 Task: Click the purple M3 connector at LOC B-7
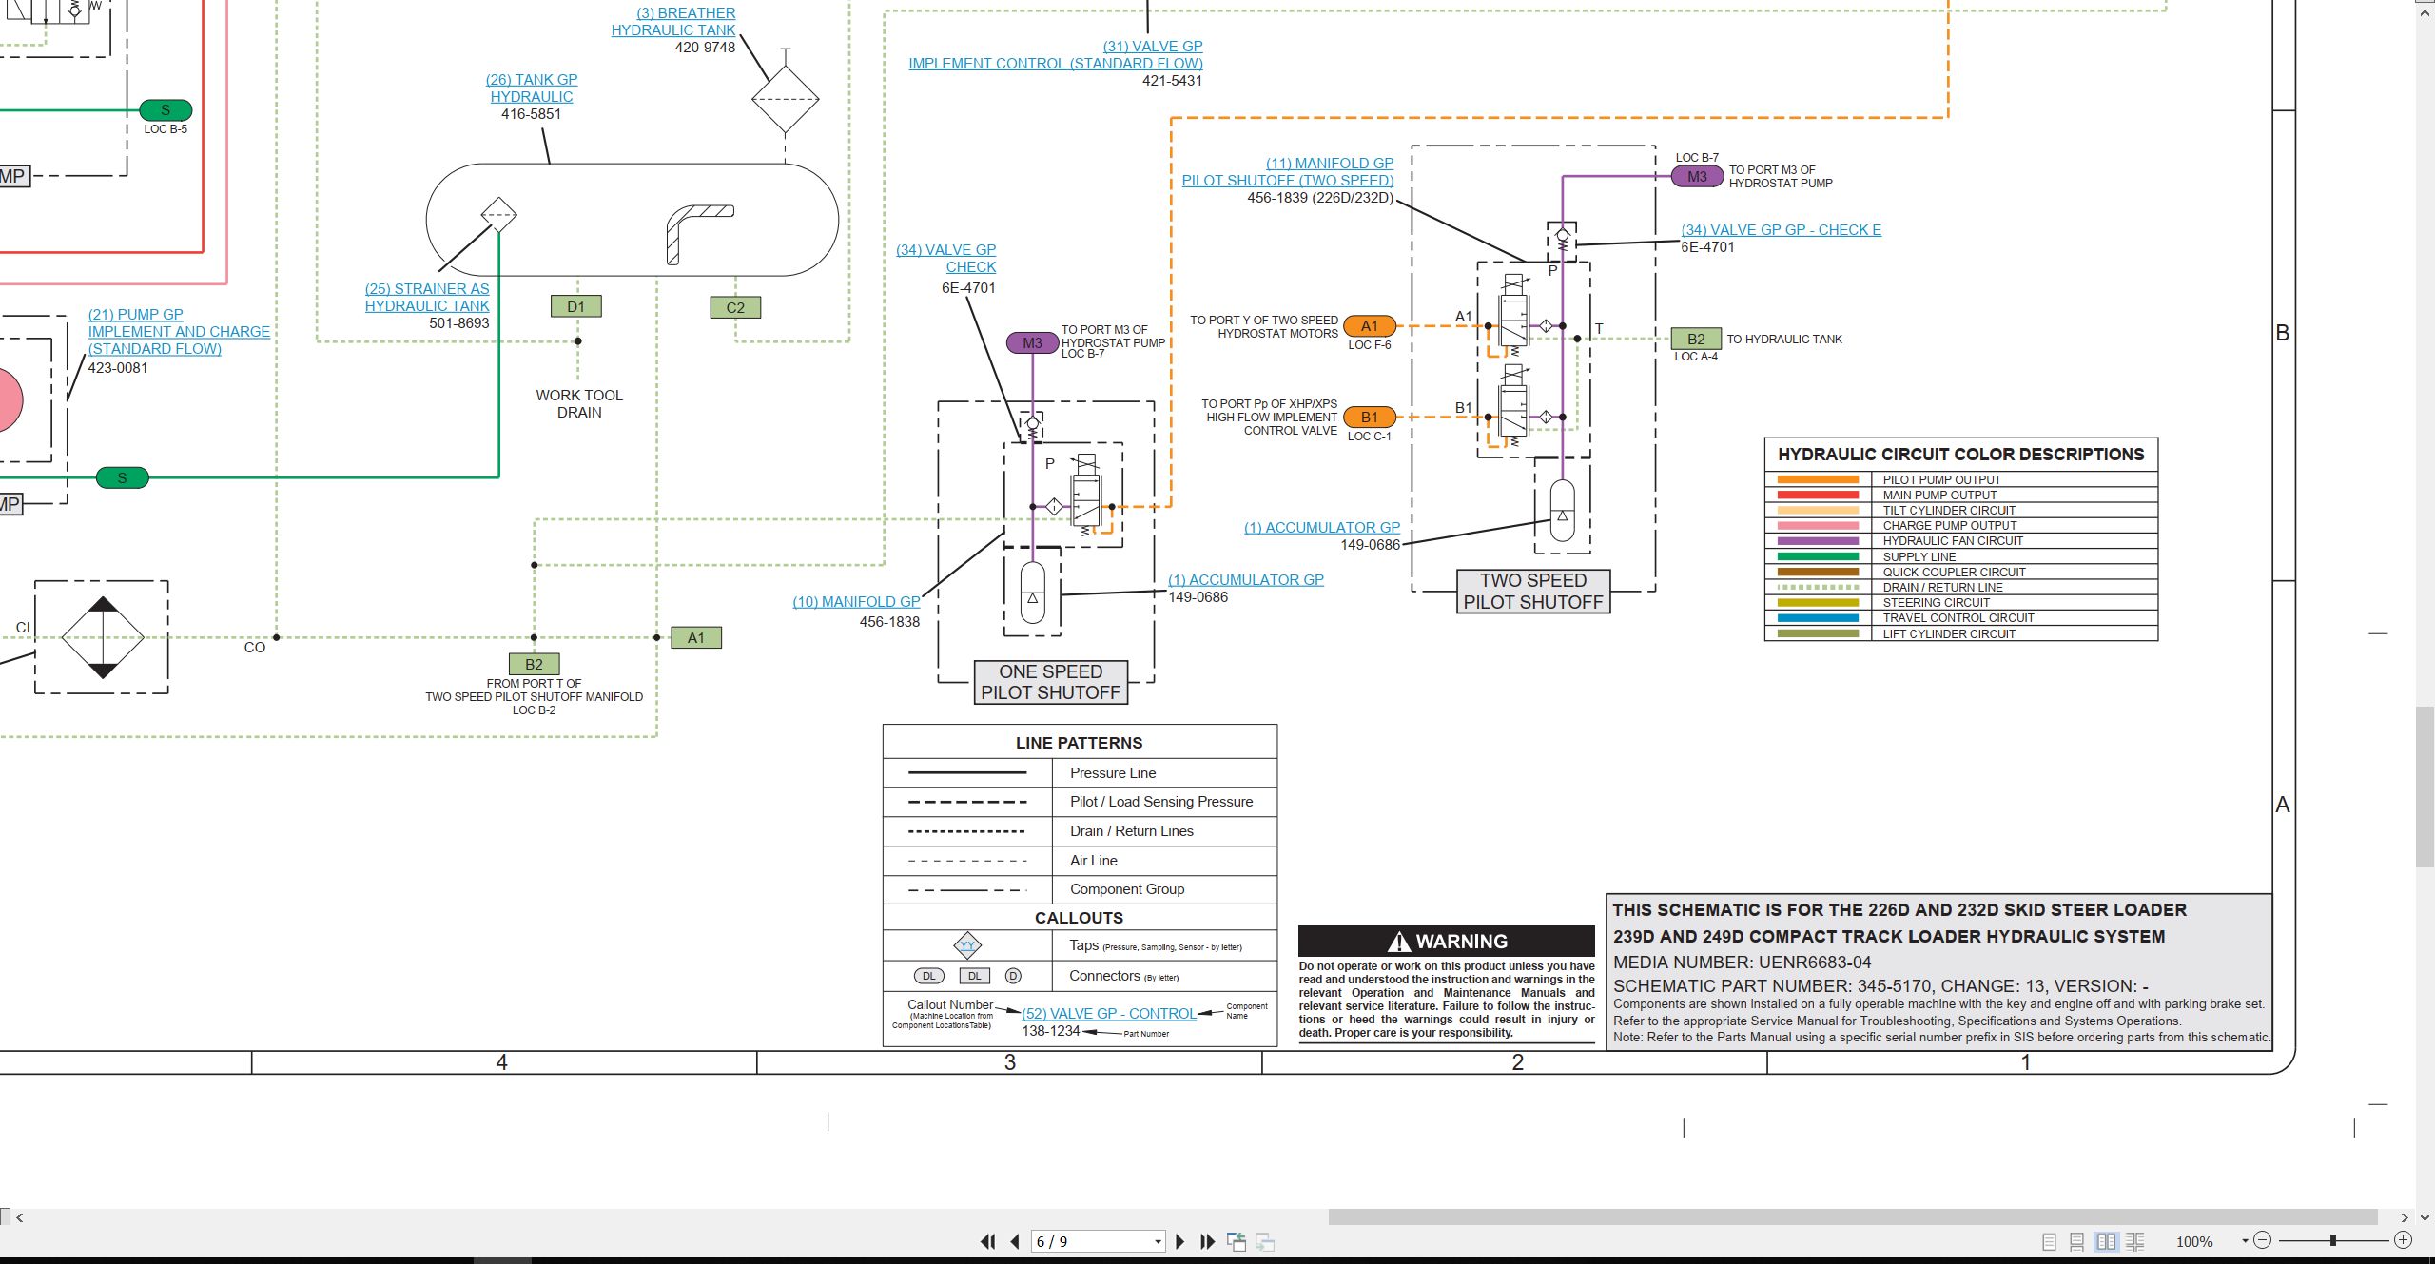(x=1697, y=177)
